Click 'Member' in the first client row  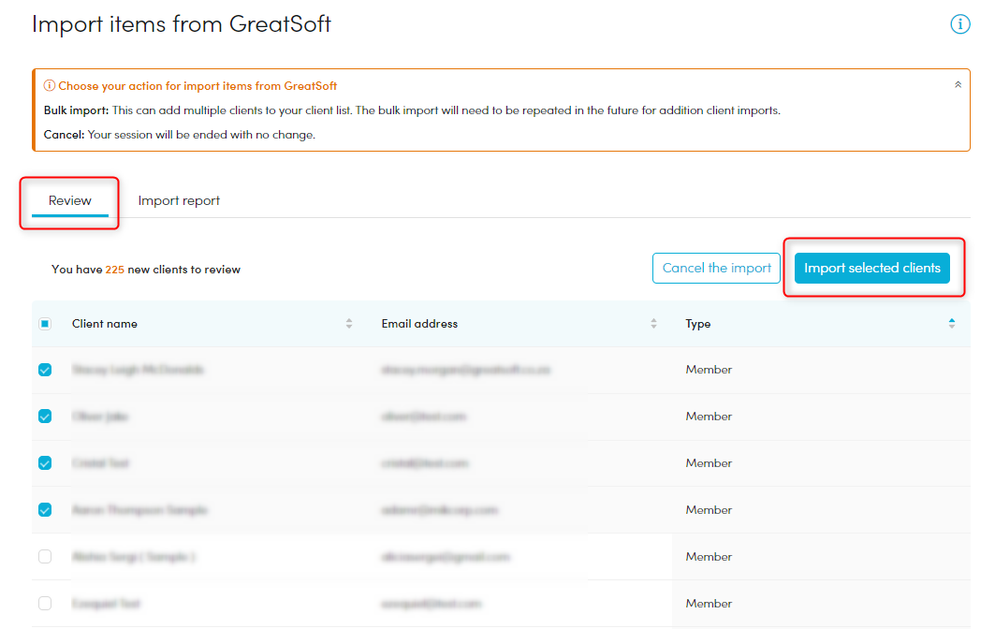click(709, 370)
